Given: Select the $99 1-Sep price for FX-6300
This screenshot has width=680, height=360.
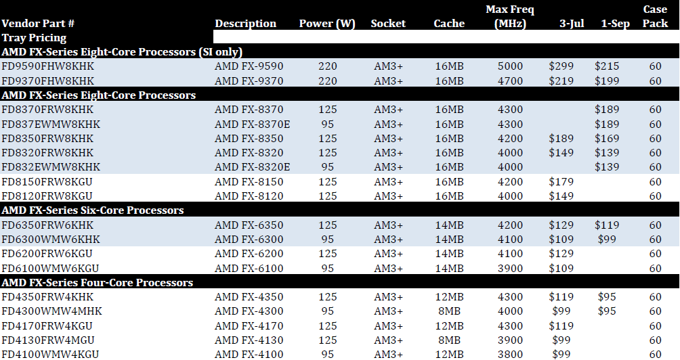Looking at the screenshot, I should click(x=607, y=240).
